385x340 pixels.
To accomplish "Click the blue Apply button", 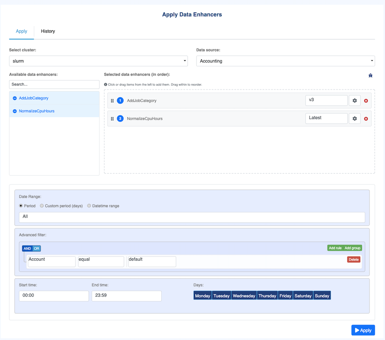I will click(363, 330).
